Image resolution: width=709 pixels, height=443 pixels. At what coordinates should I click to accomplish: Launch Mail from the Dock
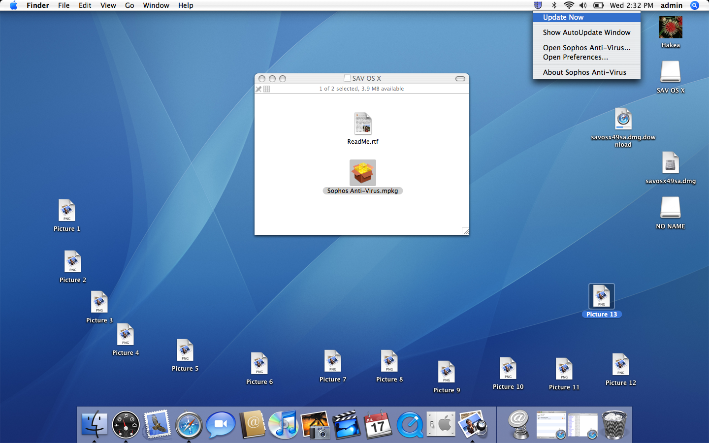click(x=157, y=424)
